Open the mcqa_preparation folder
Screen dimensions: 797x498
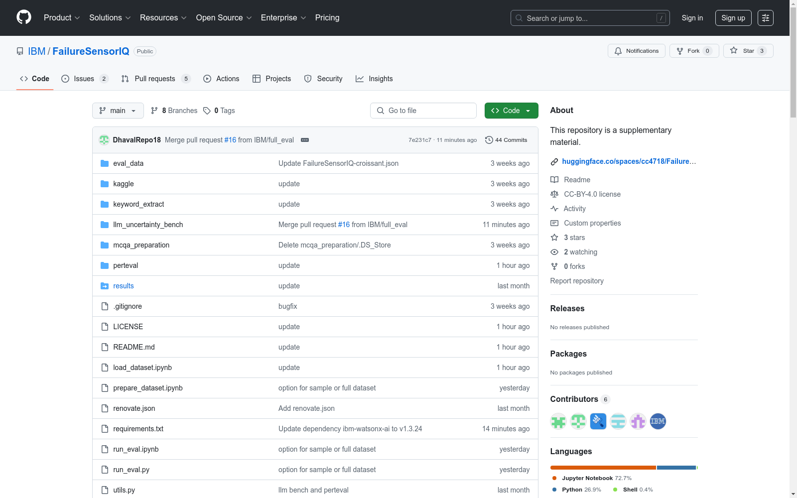[x=141, y=245]
